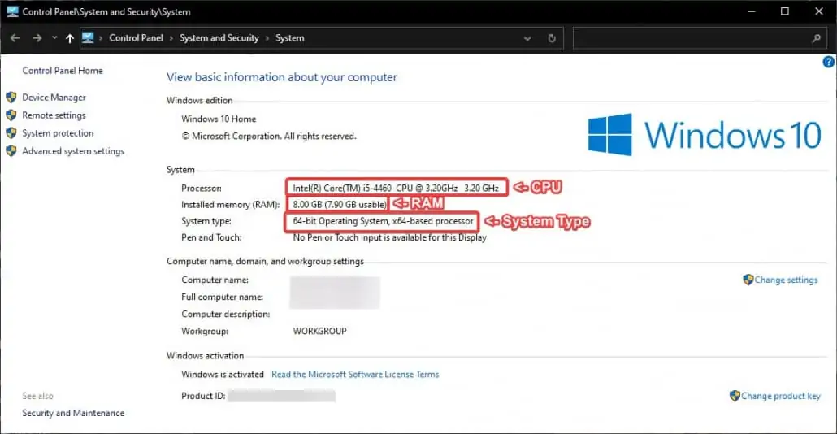The width and height of the screenshot is (837, 434).
Task: Click the search magnifier icon
Action: (816, 38)
